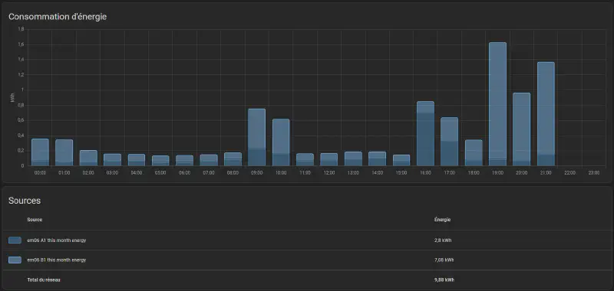Click the 7,08 kWh energy value
This screenshot has height=291, width=614.
[444, 260]
